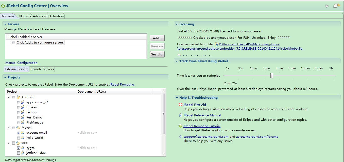344x162 pixels.
Task: Check the joffice21-dev project checkbox
Action: [18, 153]
